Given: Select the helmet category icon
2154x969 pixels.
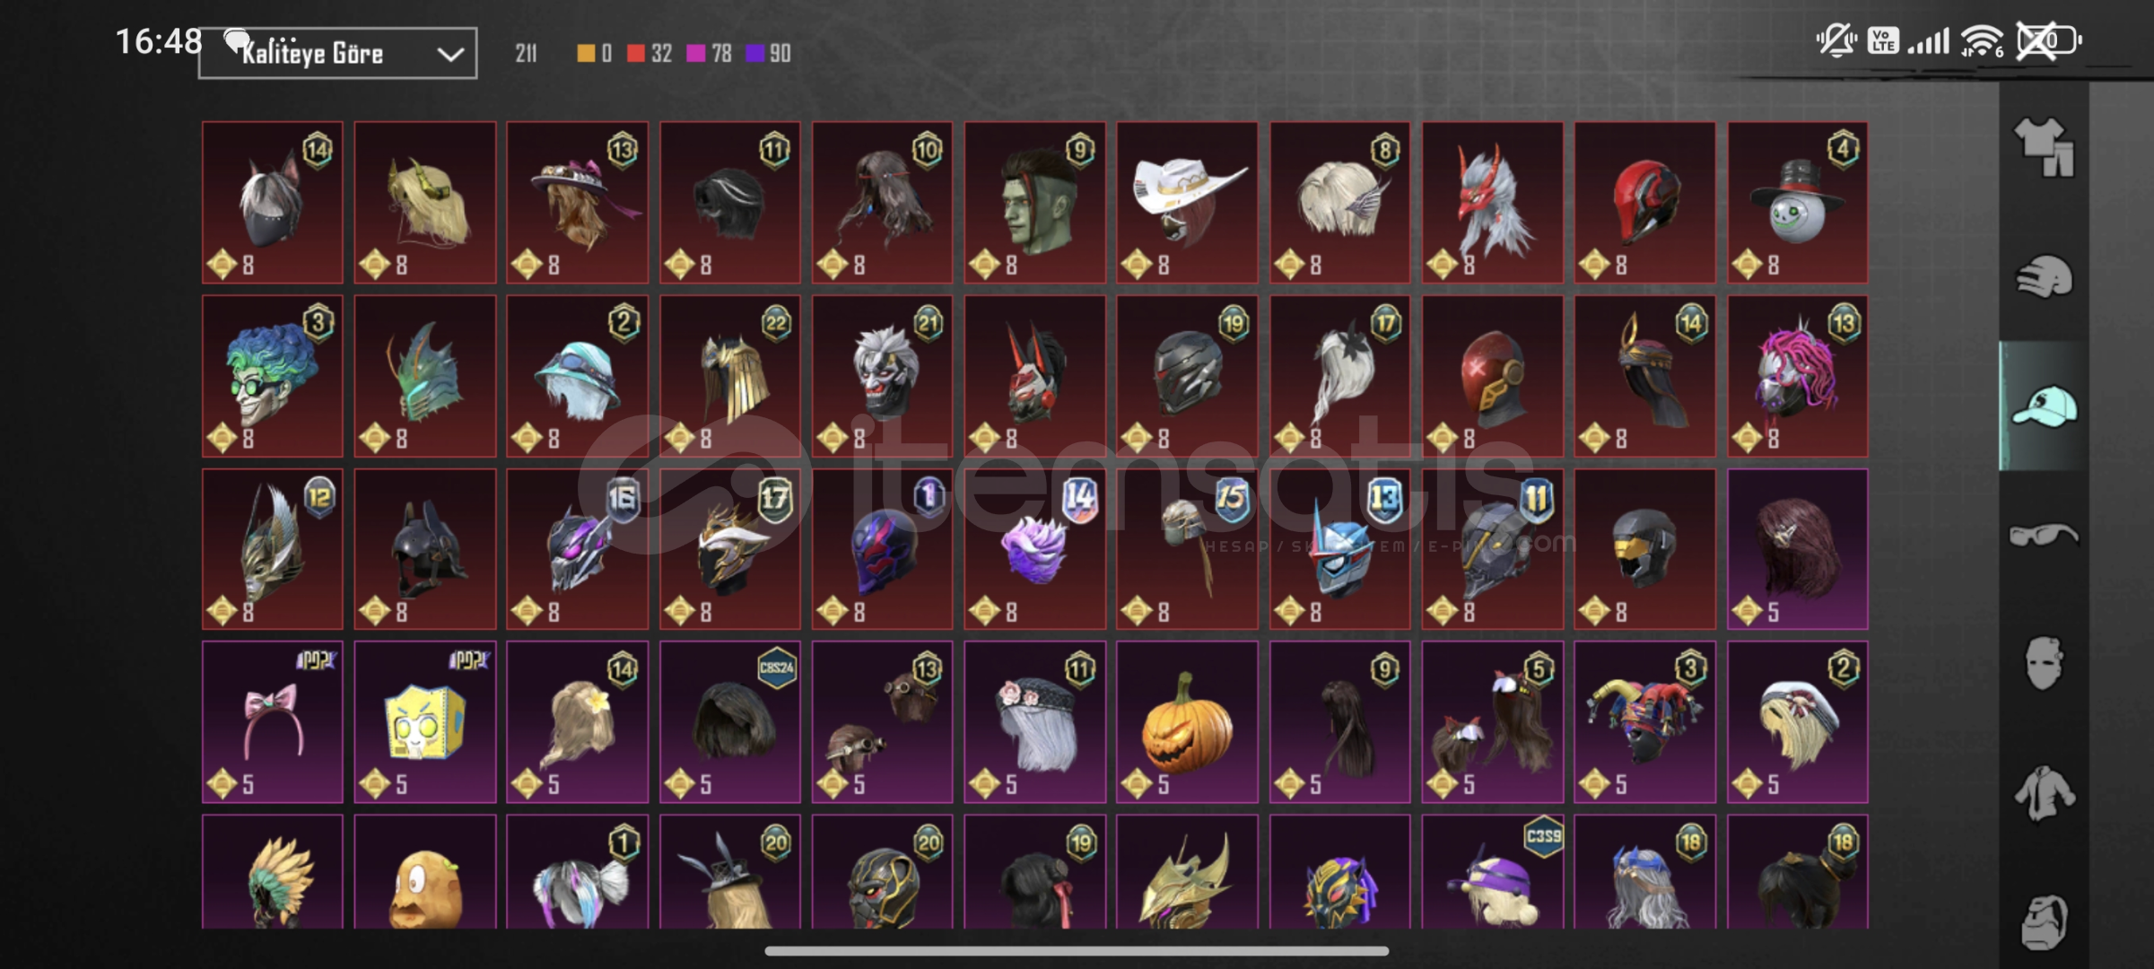Looking at the screenshot, I should [x=2044, y=276].
